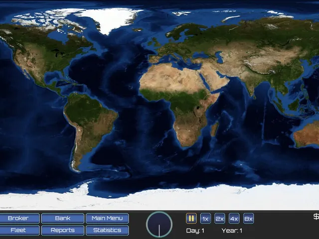Viewport: 319px width, 239px height.
Task: Click the Day: 1 counter
Action: point(195,231)
